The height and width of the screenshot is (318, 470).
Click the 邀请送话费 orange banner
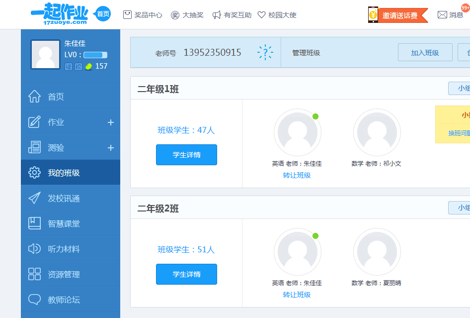pos(398,15)
